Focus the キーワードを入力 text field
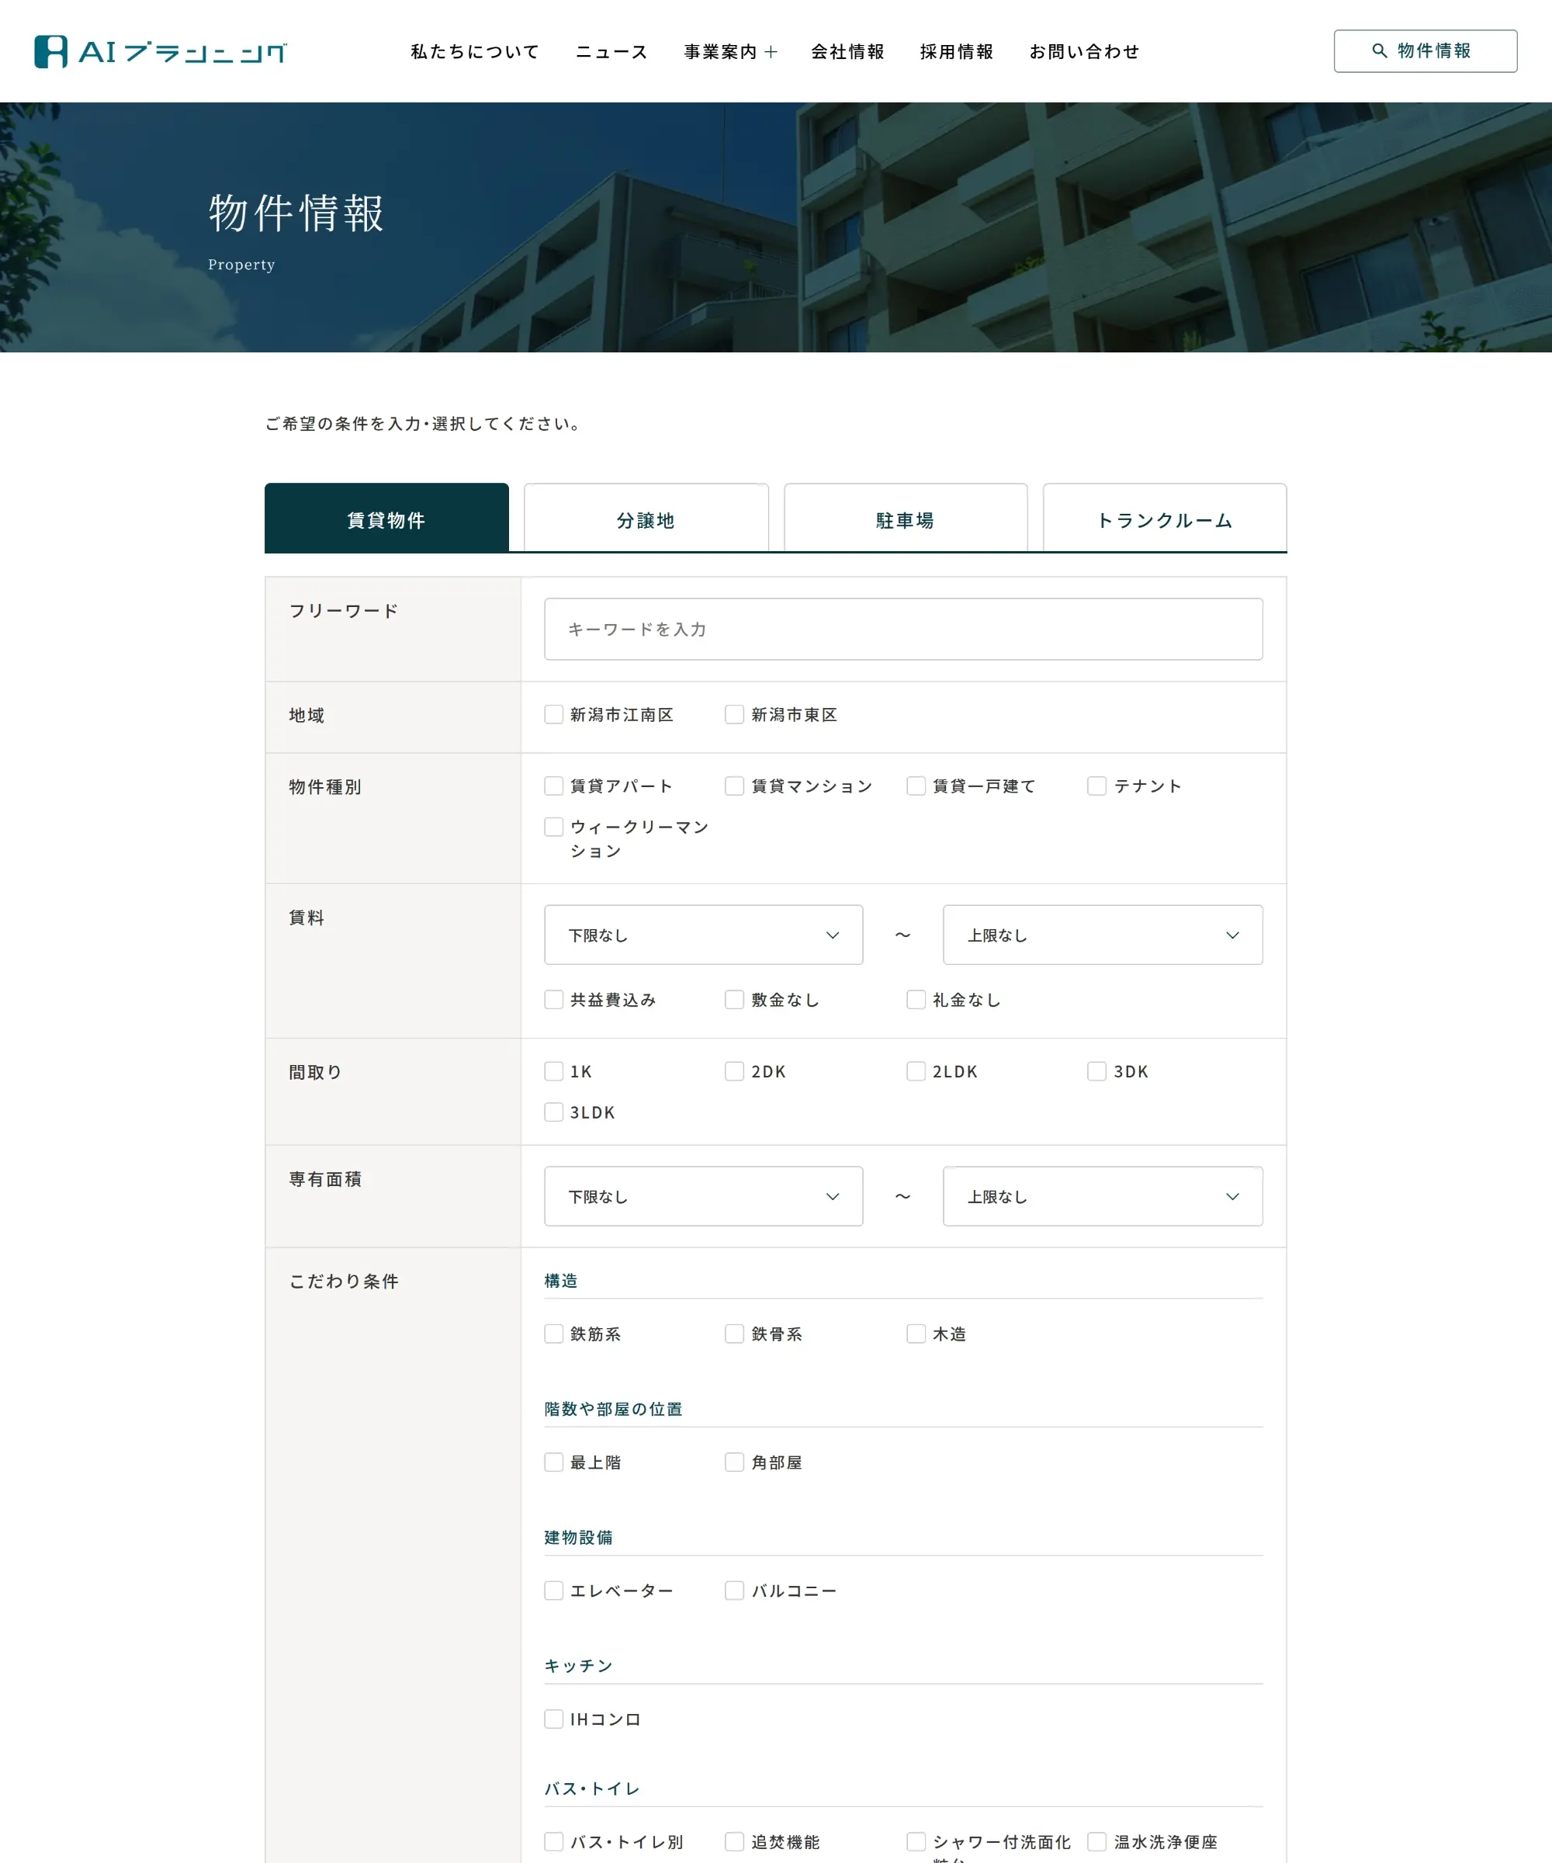1552x1863 pixels. tap(902, 629)
